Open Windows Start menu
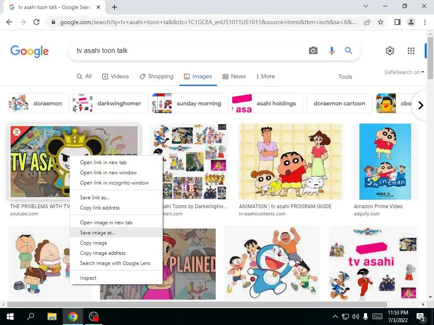 coord(10,317)
